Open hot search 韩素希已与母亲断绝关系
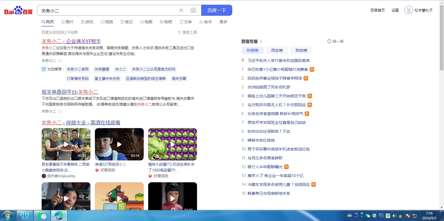Screen dimensions: 444x221 click(269, 193)
